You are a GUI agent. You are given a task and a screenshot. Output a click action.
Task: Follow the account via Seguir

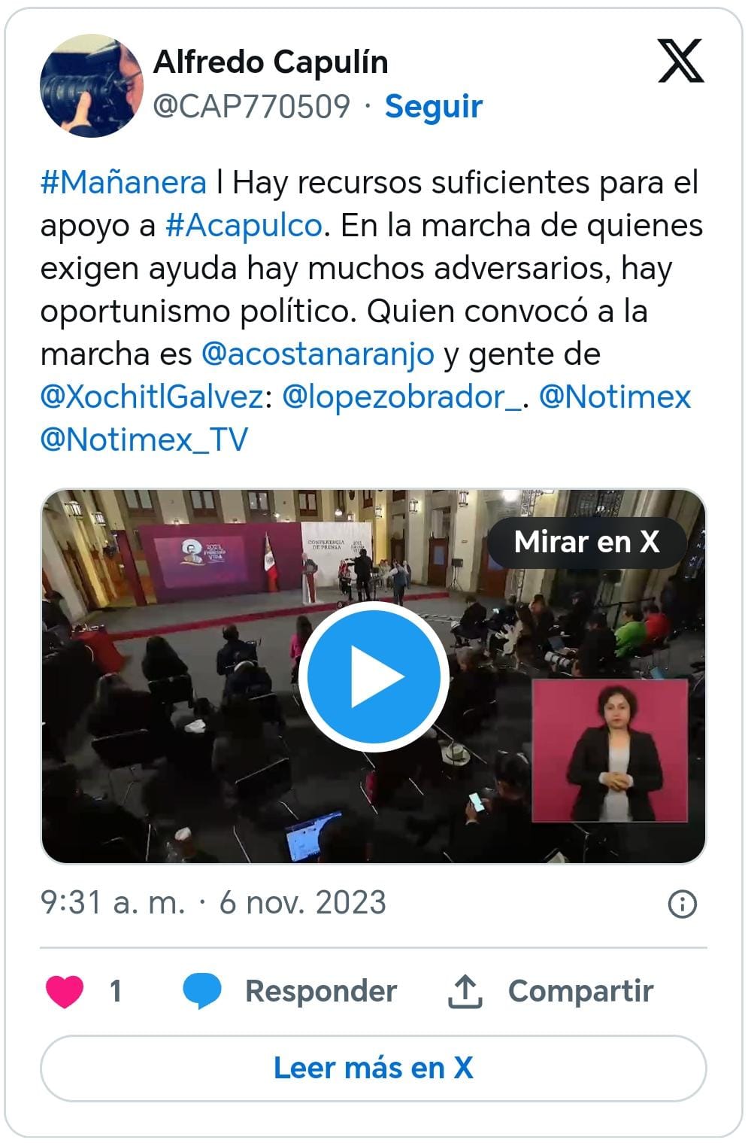click(x=433, y=106)
